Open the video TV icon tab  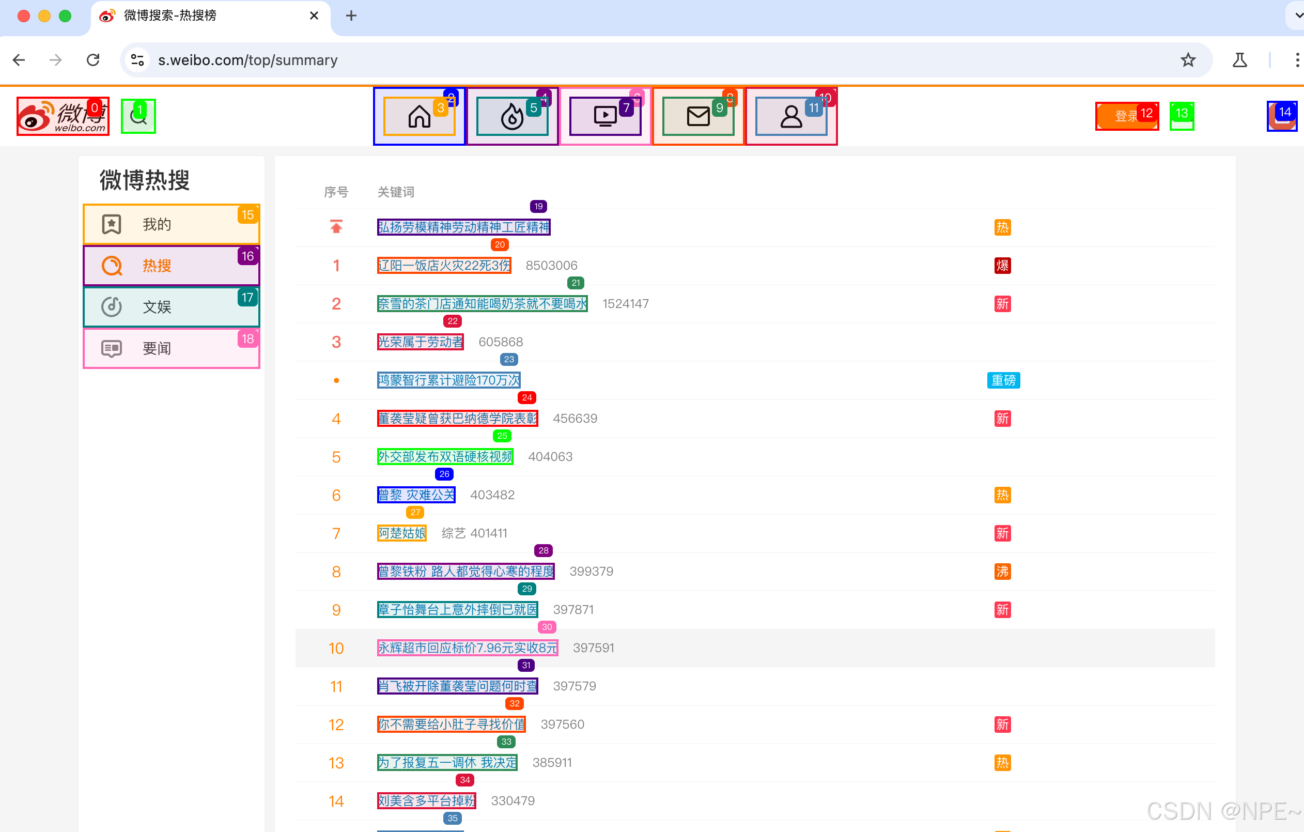(605, 116)
